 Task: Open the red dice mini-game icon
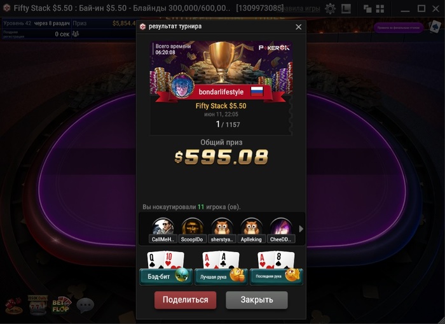[13, 306]
